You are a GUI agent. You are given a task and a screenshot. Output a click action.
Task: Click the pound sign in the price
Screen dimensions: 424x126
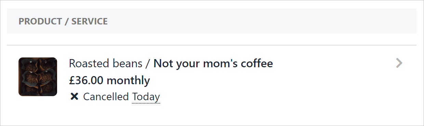(x=72, y=80)
